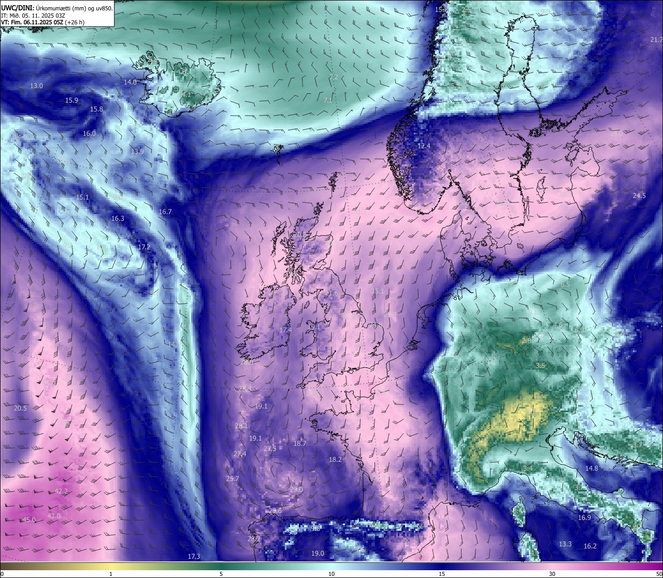Click the 15.9 value label
Screen dimensions: 663x578
(71, 100)
